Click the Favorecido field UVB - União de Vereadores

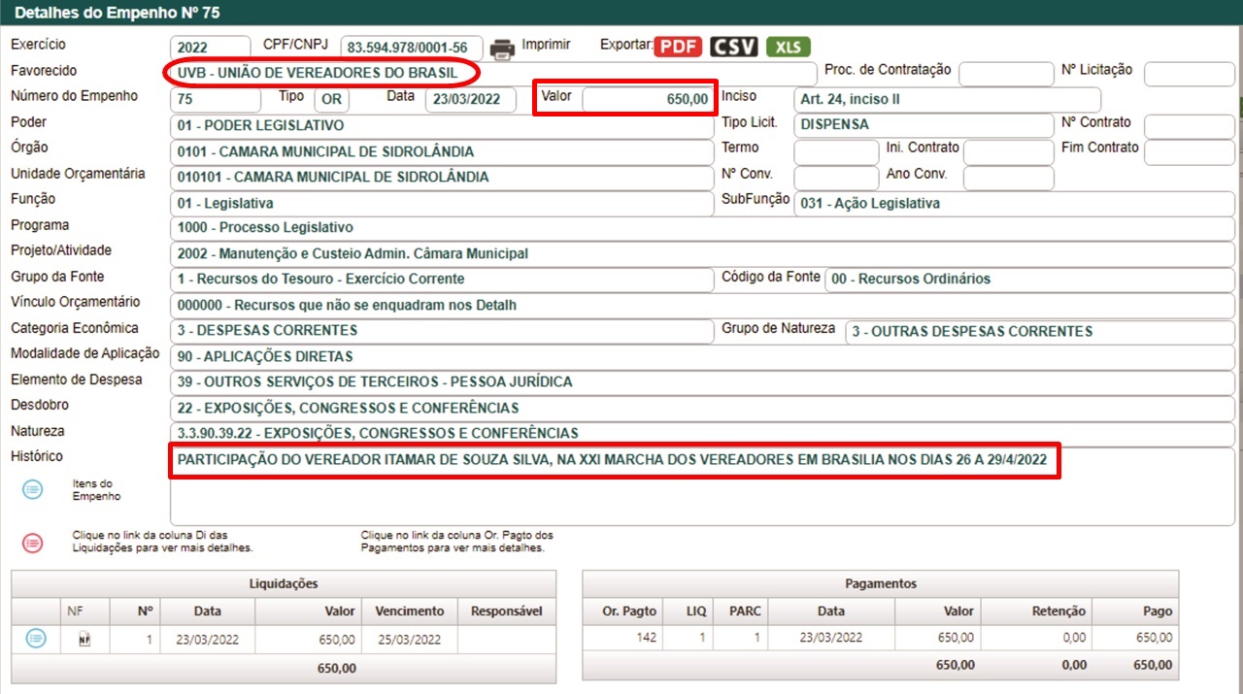click(x=492, y=74)
